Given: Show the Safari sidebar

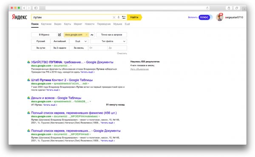Looking at the screenshot, I should coord(36,8).
